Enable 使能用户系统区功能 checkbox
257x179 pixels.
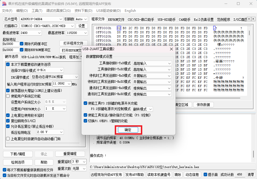coord(8,96)
